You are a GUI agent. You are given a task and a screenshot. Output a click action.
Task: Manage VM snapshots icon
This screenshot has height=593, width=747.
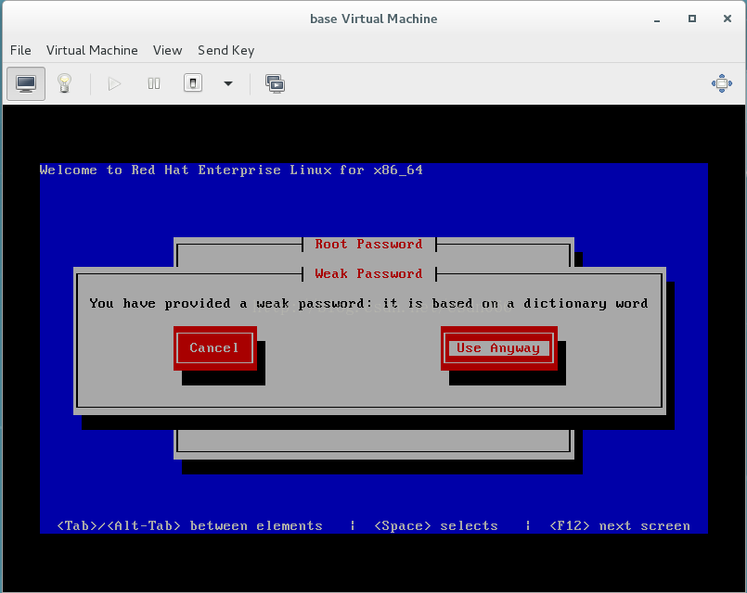pyautogui.click(x=275, y=84)
